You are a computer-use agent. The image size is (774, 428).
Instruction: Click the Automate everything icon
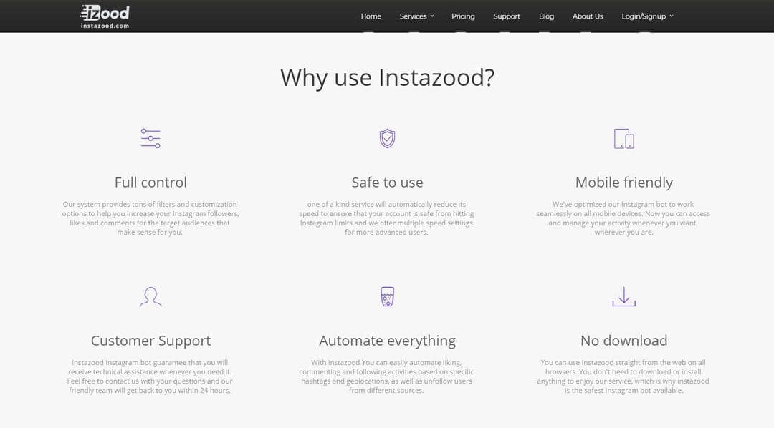click(387, 296)
